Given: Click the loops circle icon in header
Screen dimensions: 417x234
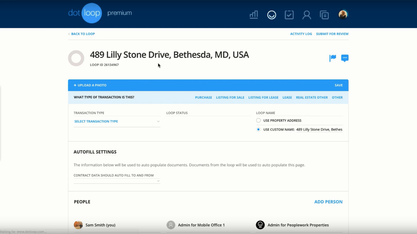Looking at the screenshot, I should 271,15.
